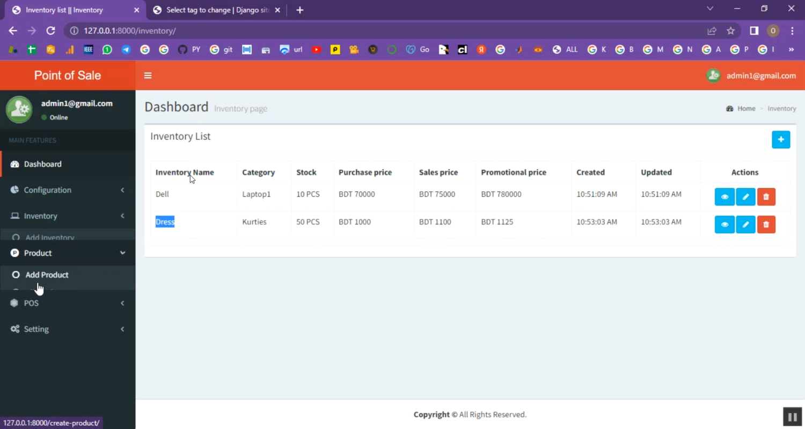This screenshot has height=429, width=805.
Task: Expand the POS sidebar menu
Action: [x=68, y=303]
